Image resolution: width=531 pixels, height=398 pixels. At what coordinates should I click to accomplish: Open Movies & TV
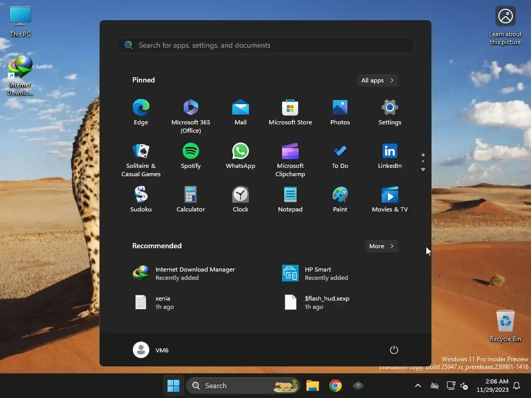pyautogui.click(x=390, y=200)
